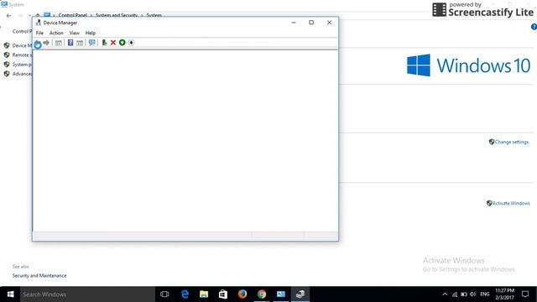Maximize the Device Manager window
The image size is (537, 302).
point(311,23)
